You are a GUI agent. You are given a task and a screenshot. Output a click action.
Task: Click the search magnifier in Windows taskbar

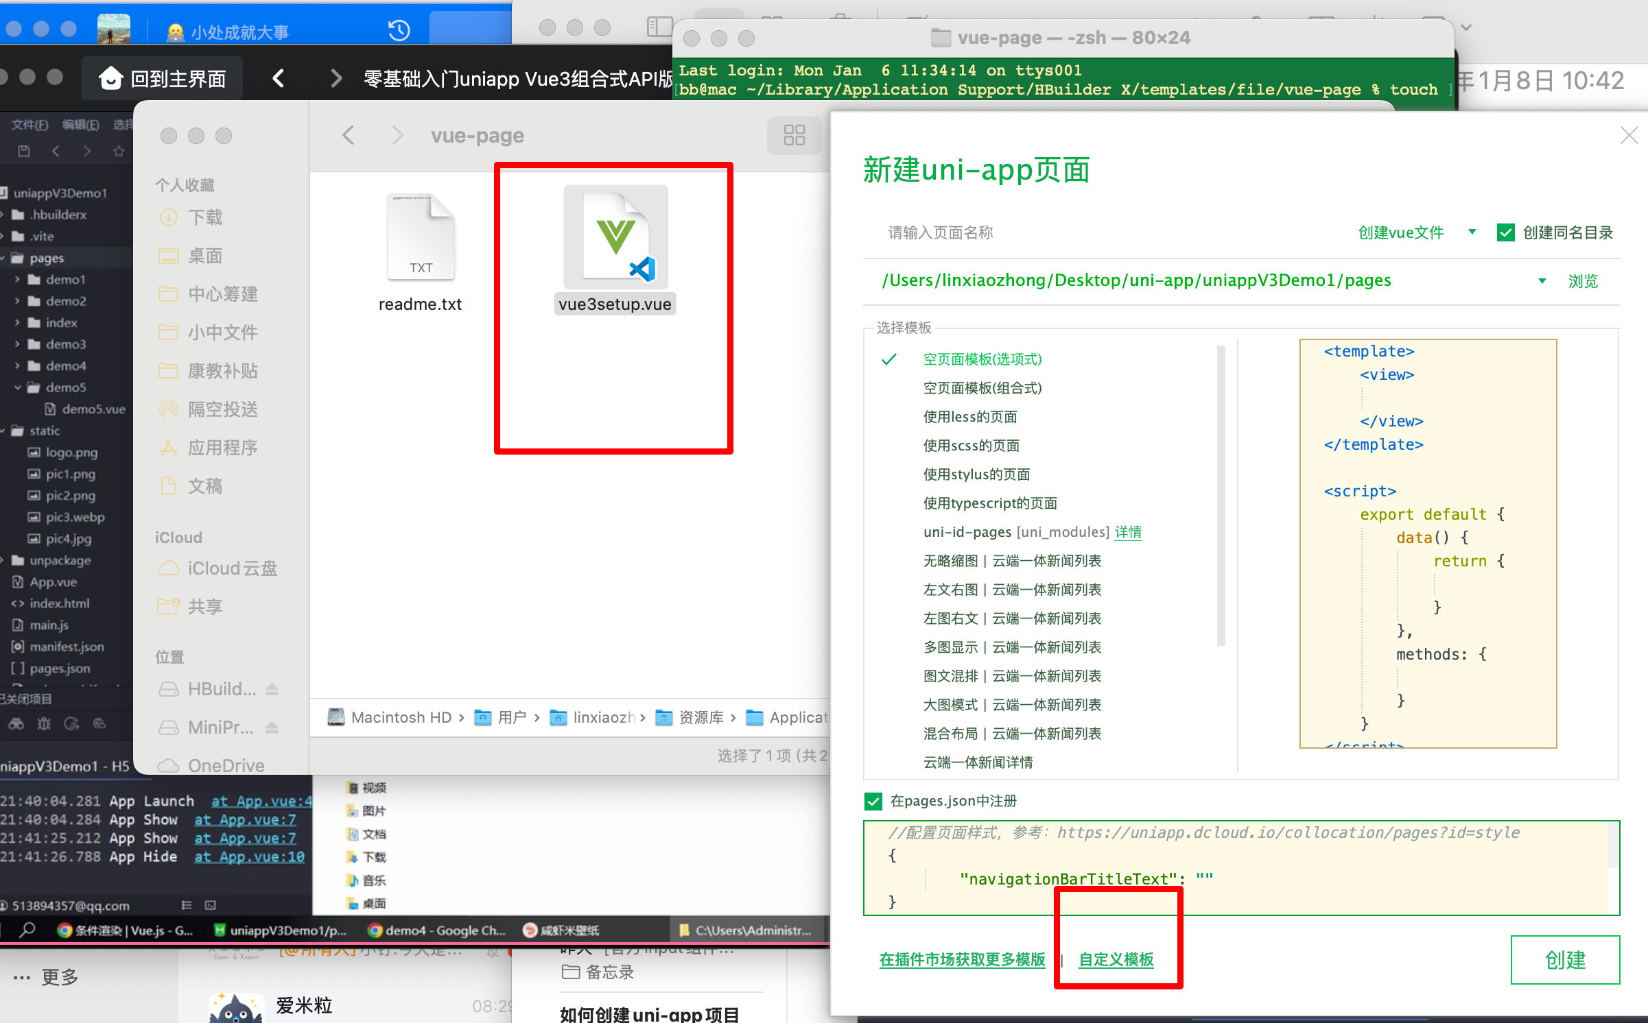[27, 930]
